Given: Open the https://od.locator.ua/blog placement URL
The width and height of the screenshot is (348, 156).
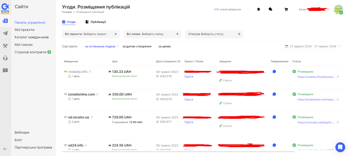Looking at the screenshot, I should [x=316, y=122].
